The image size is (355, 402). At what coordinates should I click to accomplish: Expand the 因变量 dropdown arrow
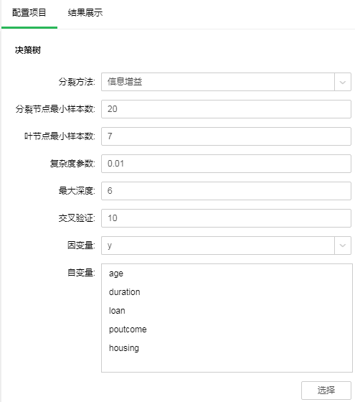click(x=343, y=246)
